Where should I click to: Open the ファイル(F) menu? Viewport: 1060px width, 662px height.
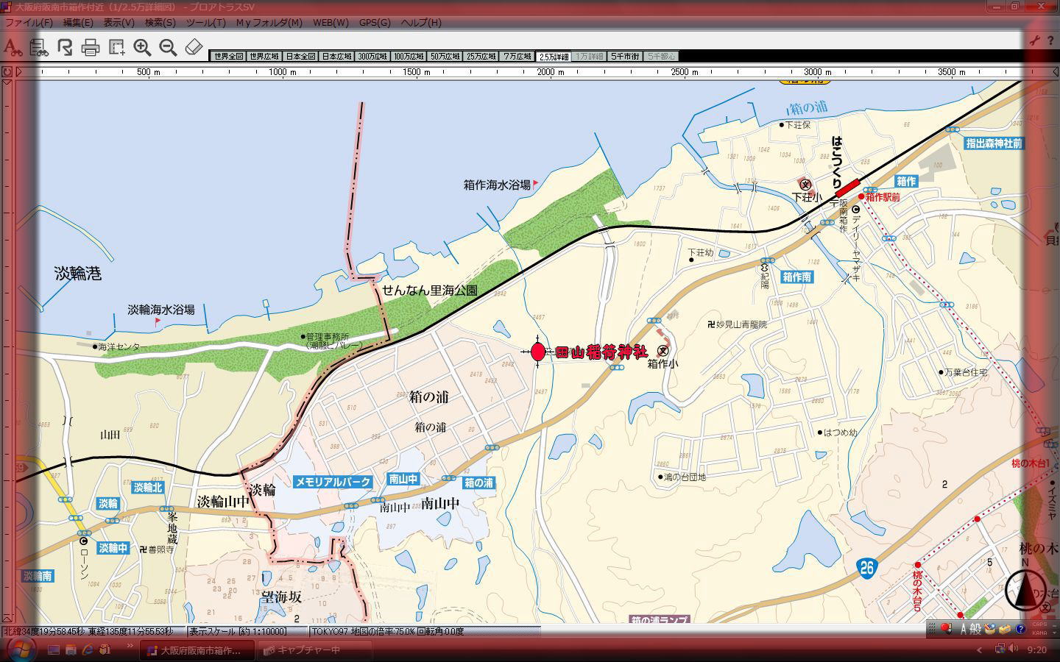(29, 23)
